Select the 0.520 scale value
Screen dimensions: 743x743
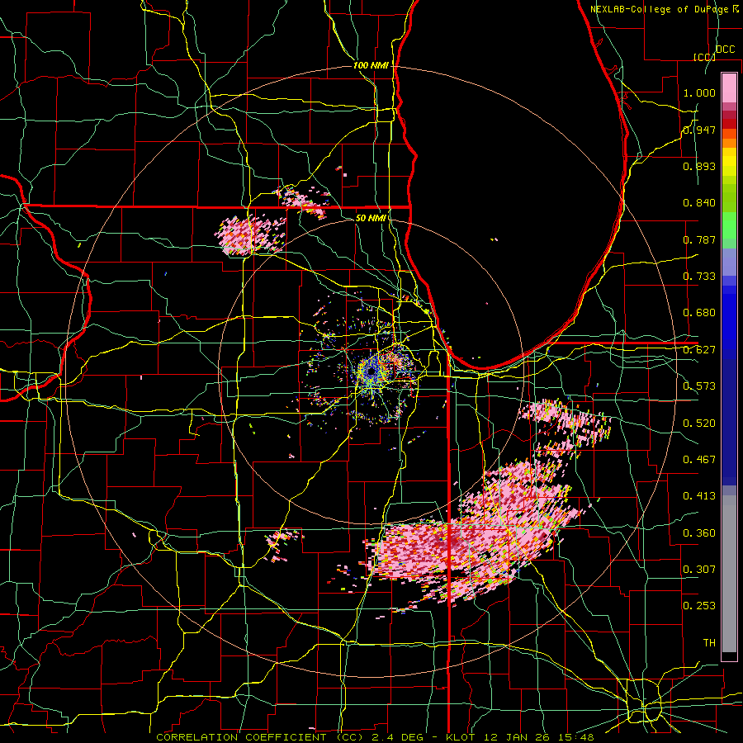coord(699,424)
